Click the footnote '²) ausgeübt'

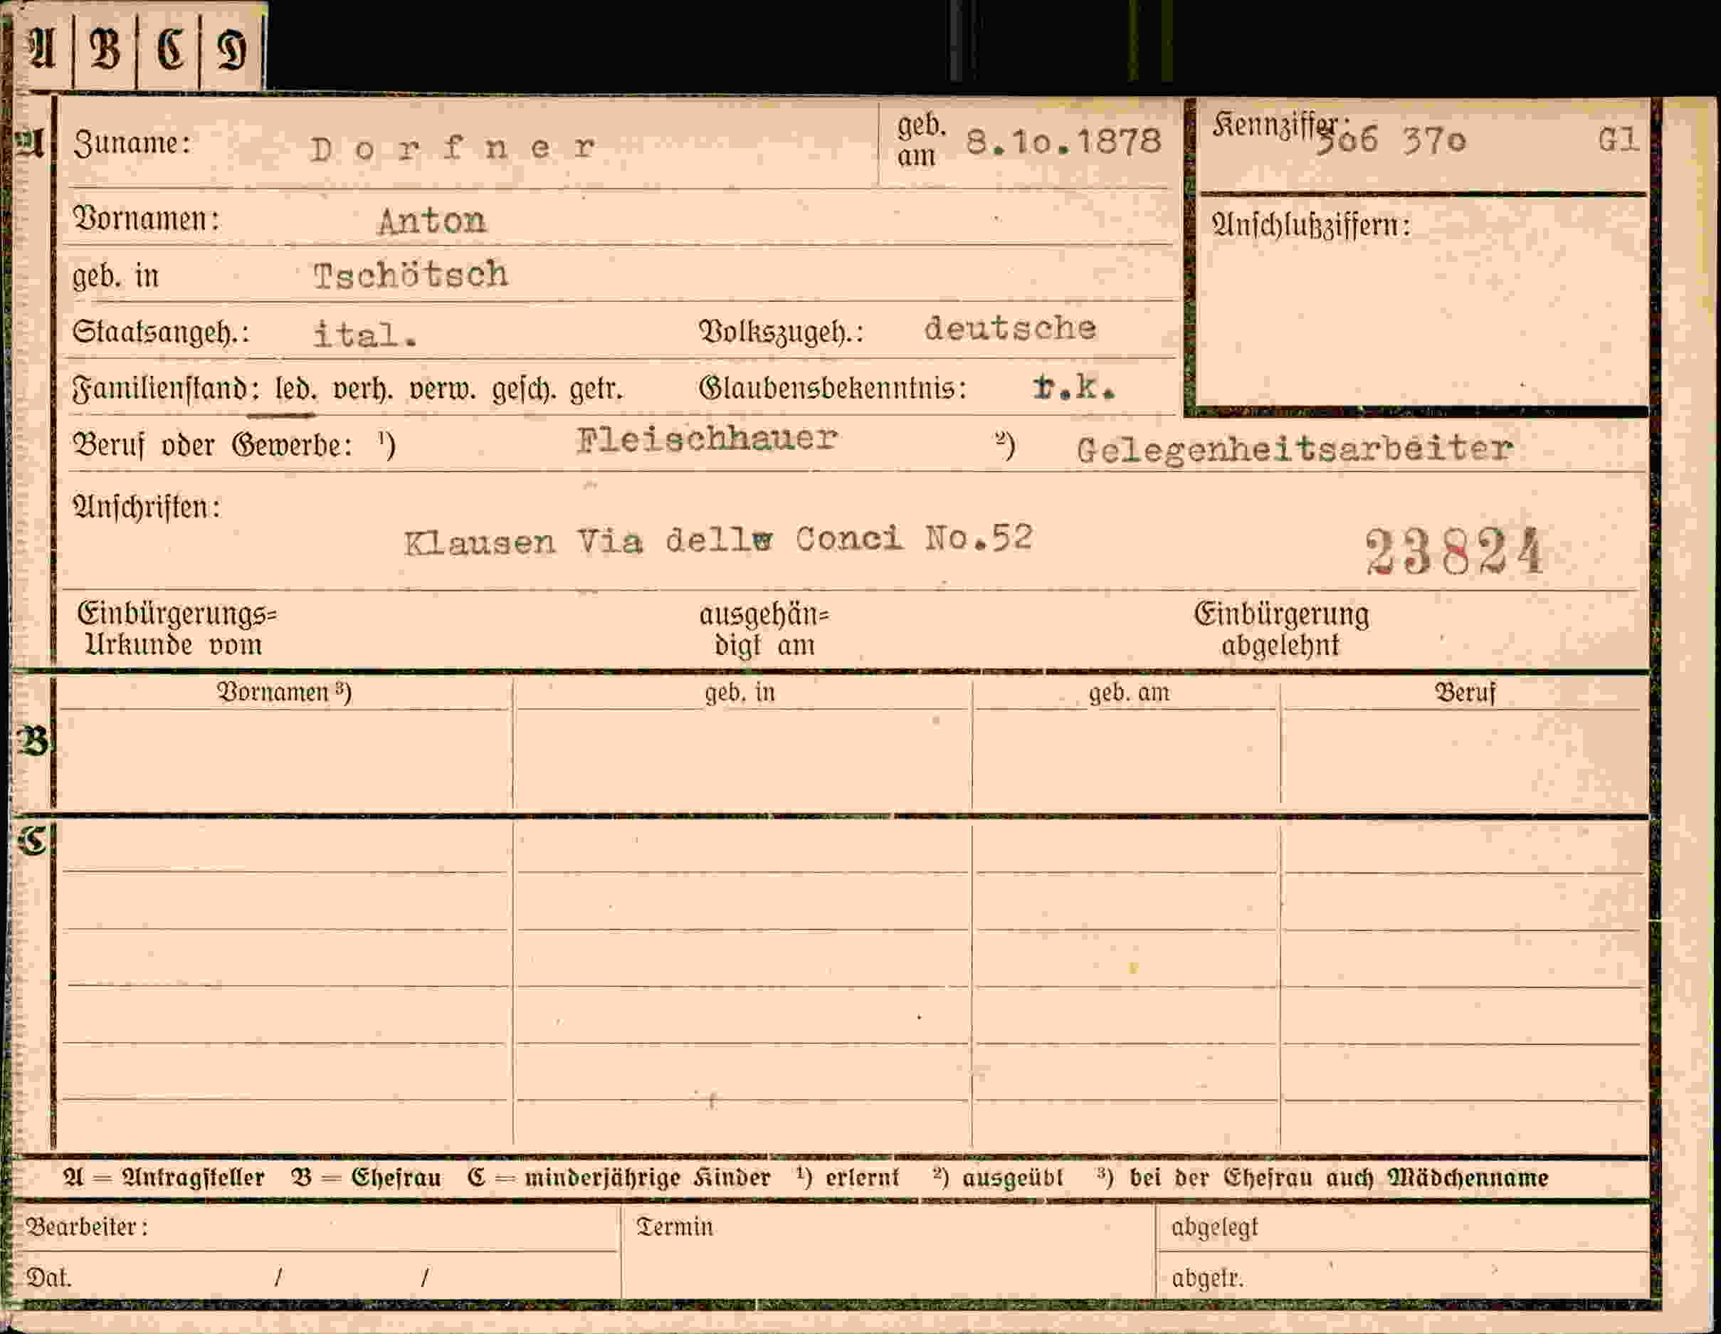coord(998,1177)
